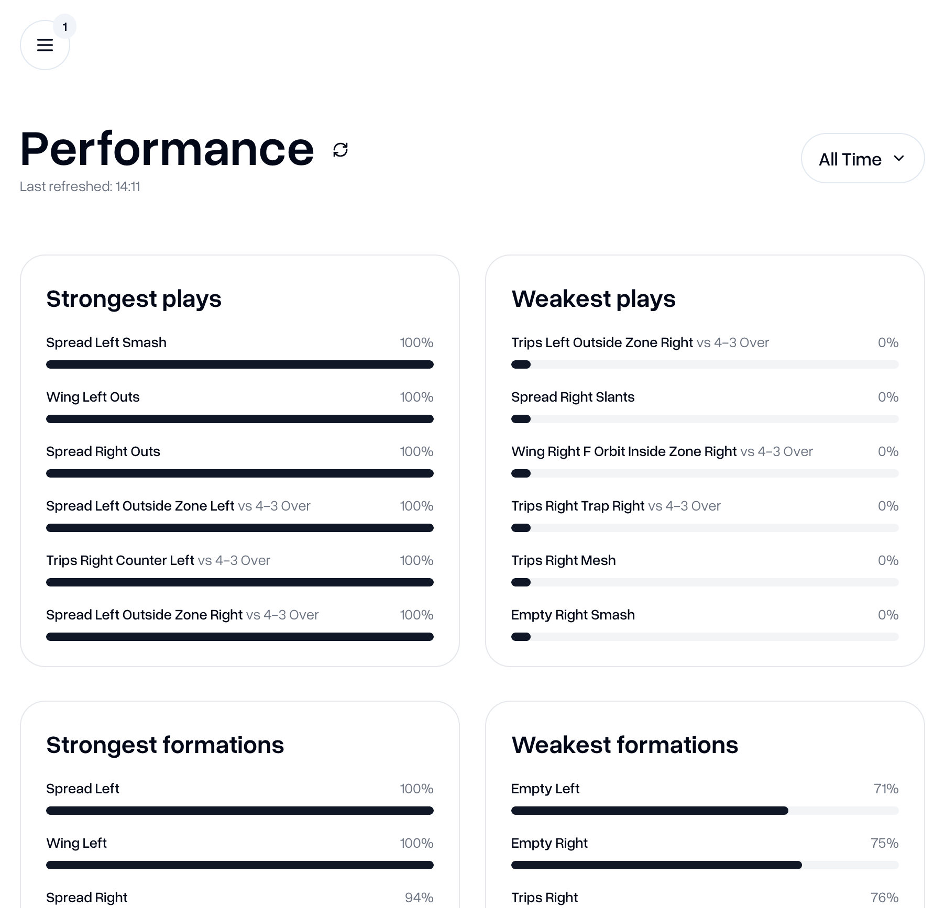This screenshot has height=908, width=945.
Task: Click Wing Left Outs play entry
Action: 92,397
